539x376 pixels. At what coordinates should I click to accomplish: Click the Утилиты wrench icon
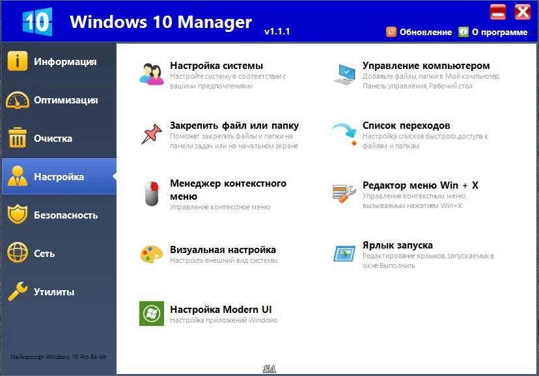click(17, 291)
